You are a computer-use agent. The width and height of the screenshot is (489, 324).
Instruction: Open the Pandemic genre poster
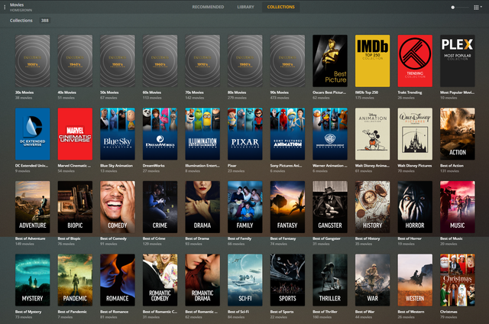point(75,280)
